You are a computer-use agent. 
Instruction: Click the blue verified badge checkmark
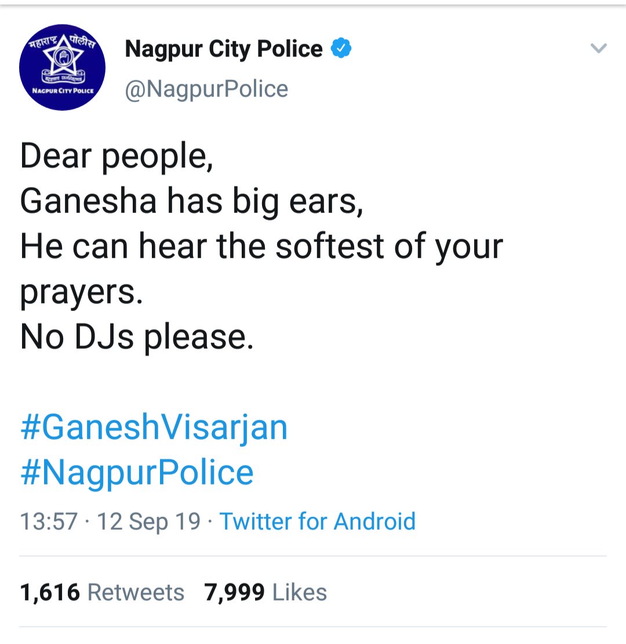pos(341,48)
